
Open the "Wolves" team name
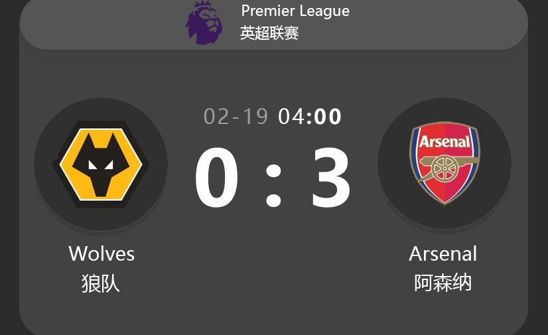(102, 253)
